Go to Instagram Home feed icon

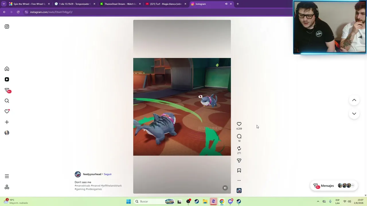click(7, 69)
